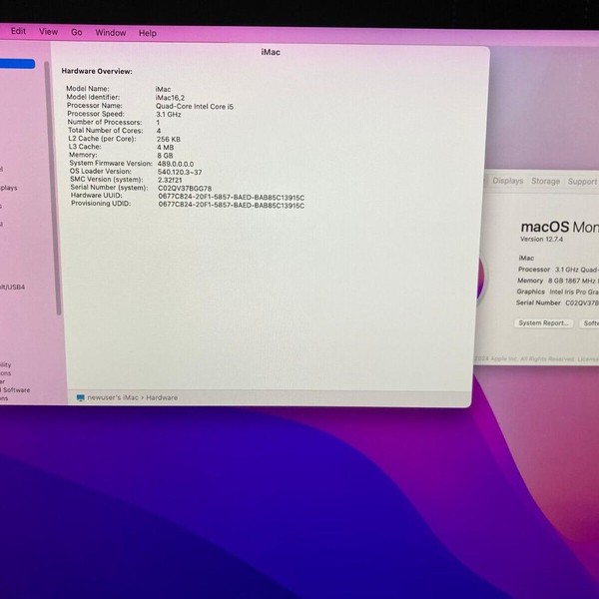This screenshot has width=599, height=599.
Task: Switch to Storage tab in About This Mac
Action: (545, 181)
